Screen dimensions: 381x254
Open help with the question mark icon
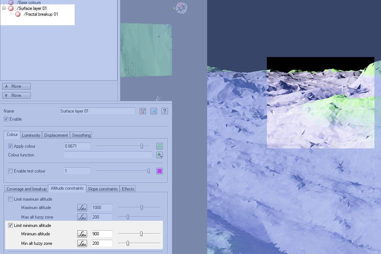pyautogui.click(x=165, y=111)
